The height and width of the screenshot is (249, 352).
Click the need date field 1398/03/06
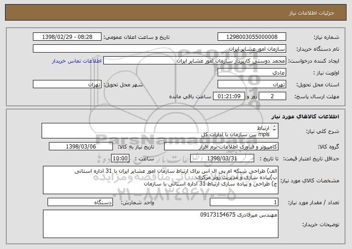pos(81,146)
